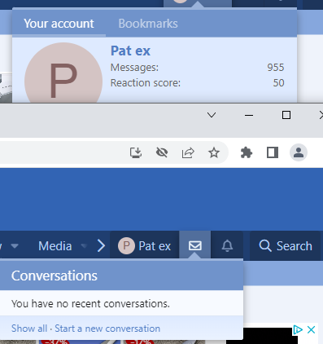Open the browser extensions puzzle icon
The width and height of the screenshot is (323, 344).
pos(247,152)
